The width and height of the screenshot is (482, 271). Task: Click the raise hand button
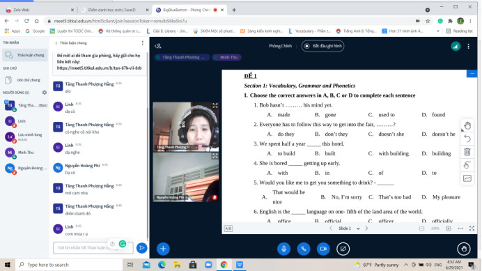(464, 249)
